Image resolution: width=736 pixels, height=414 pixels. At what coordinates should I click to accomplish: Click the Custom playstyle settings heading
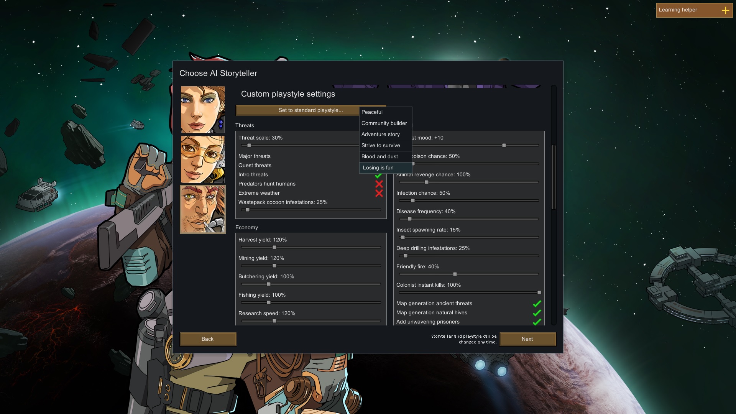coord(288,94)
